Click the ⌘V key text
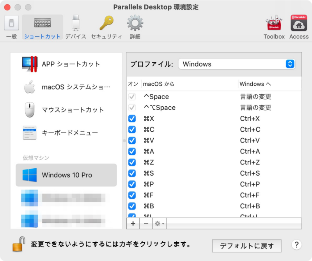This screenshot has height=261, width=312. 149,141
